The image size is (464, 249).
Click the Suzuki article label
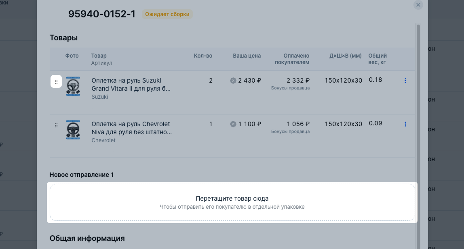coord(100,97)
